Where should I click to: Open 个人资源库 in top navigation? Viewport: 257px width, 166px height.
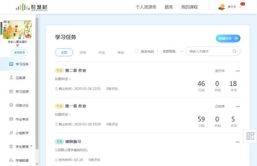146,7
